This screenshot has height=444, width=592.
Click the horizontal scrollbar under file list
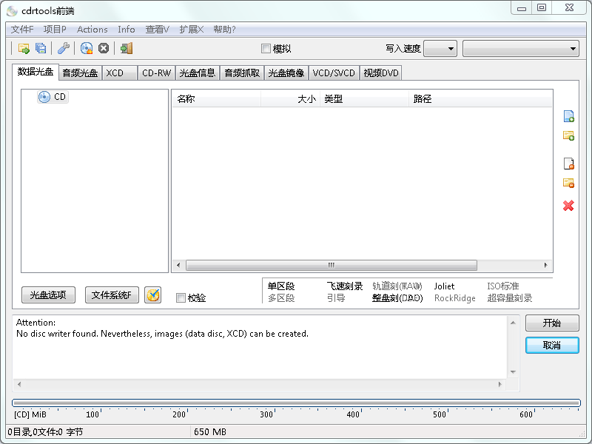(330, 265)
